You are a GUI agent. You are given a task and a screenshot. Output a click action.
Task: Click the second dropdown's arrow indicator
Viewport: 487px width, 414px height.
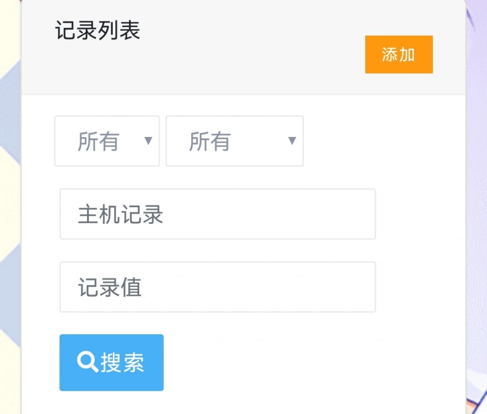point(292,141)
